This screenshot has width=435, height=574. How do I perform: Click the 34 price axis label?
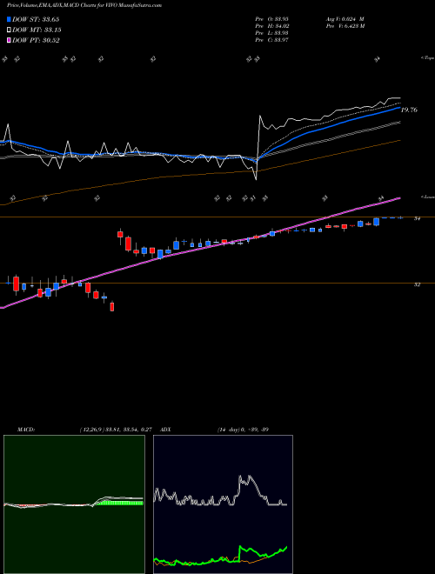417,218
